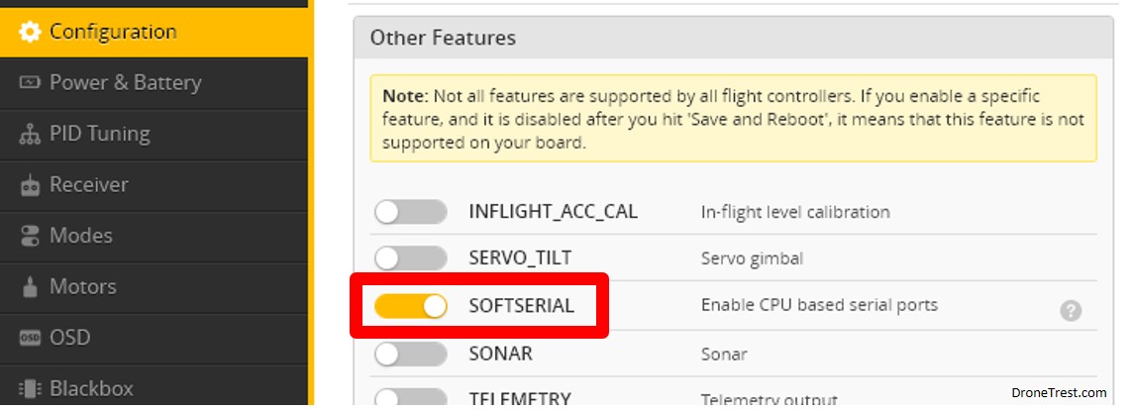This screenshot has height=410, width=1131.
Task: Toggle the TELEMETRY feature switch
Action: (410, 398)
